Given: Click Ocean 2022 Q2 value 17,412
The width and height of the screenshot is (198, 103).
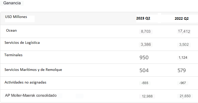Looking at the screenshot, I should click(184, 31).
